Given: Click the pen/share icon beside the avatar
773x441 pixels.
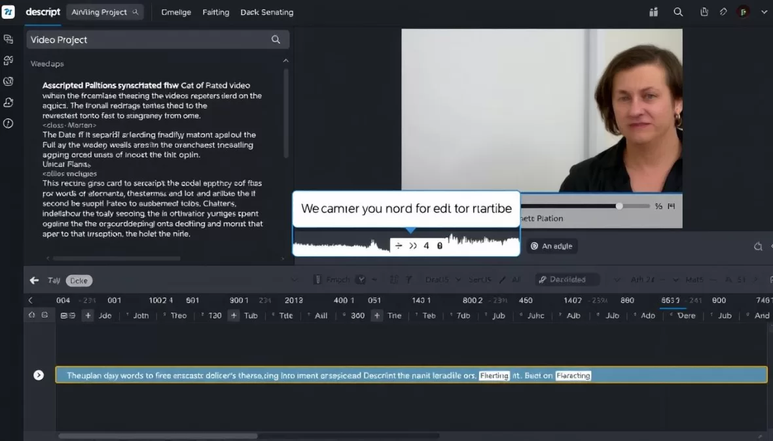Looking at the screenshot, I should 723,12.
